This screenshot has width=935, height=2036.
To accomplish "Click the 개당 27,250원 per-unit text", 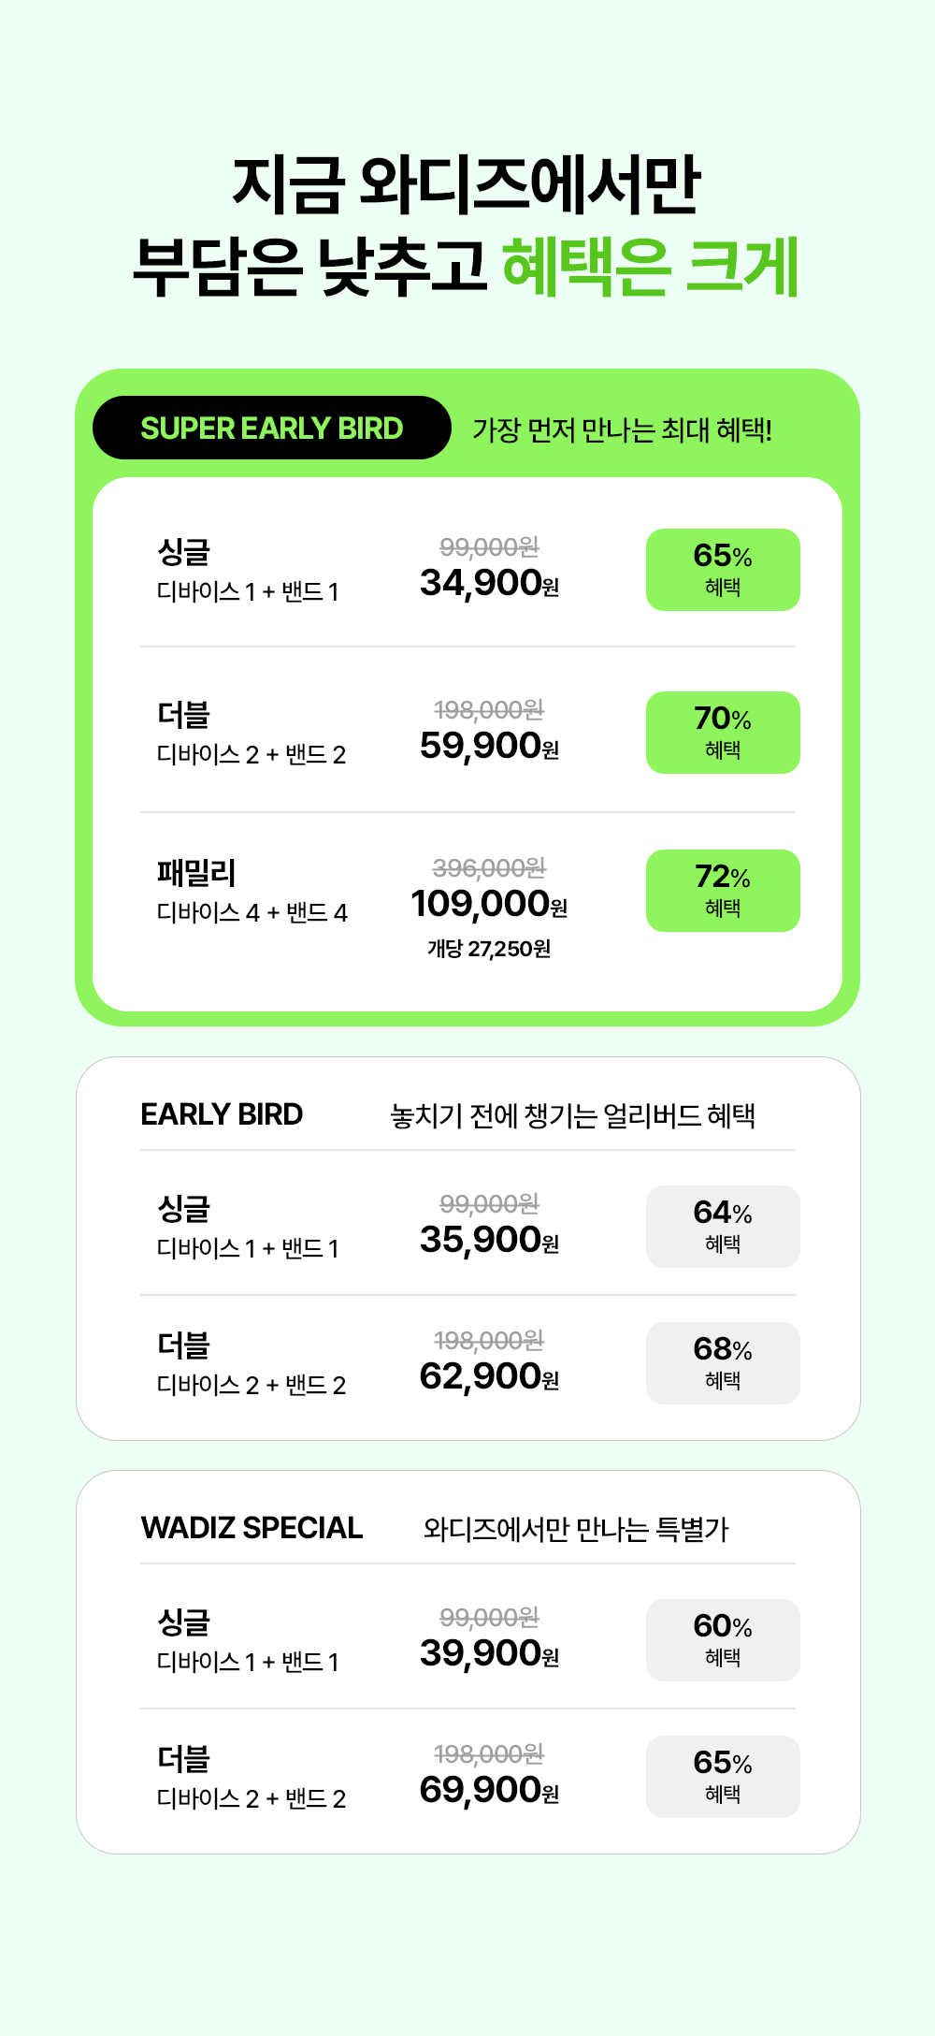I will tap(489, 949).
